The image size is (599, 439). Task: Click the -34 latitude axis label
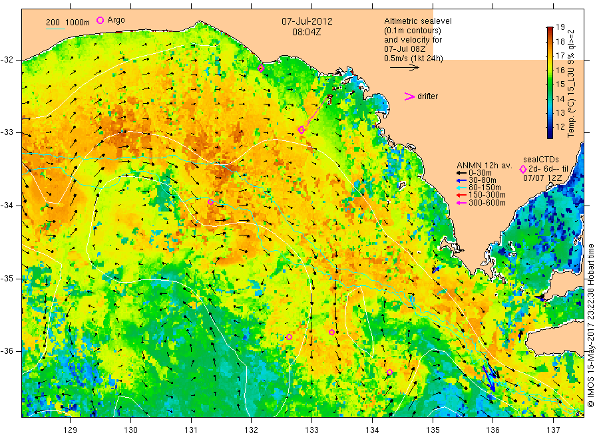click(7, 206)
